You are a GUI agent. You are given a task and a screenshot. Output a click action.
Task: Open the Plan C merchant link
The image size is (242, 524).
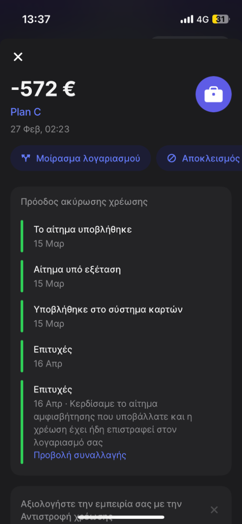26,112
